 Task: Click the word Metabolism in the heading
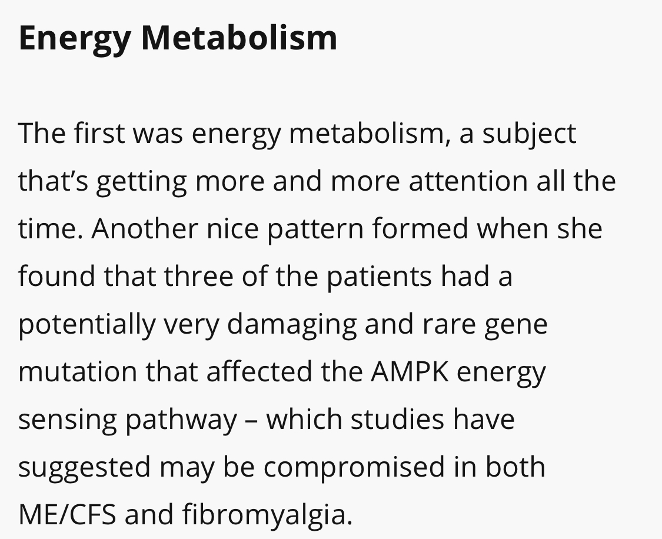[239, 38]
